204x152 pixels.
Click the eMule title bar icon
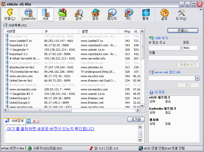(3, 4)
